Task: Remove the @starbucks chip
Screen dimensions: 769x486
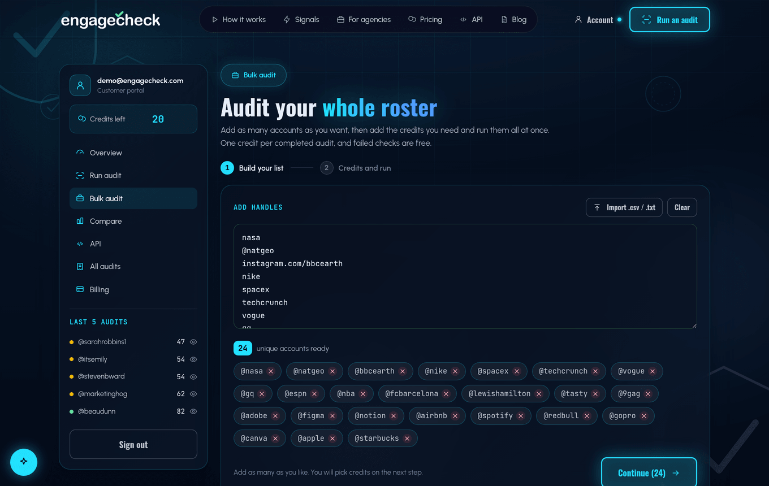Action: 407,439
